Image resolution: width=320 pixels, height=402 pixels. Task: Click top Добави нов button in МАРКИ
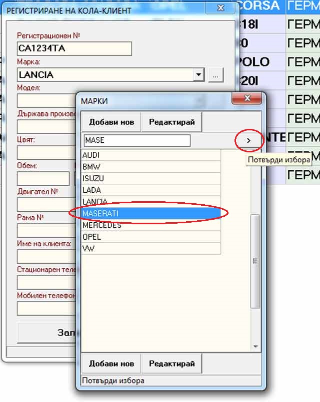tap(111, 122)
